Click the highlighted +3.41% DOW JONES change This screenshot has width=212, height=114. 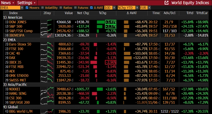coord(111,22)
